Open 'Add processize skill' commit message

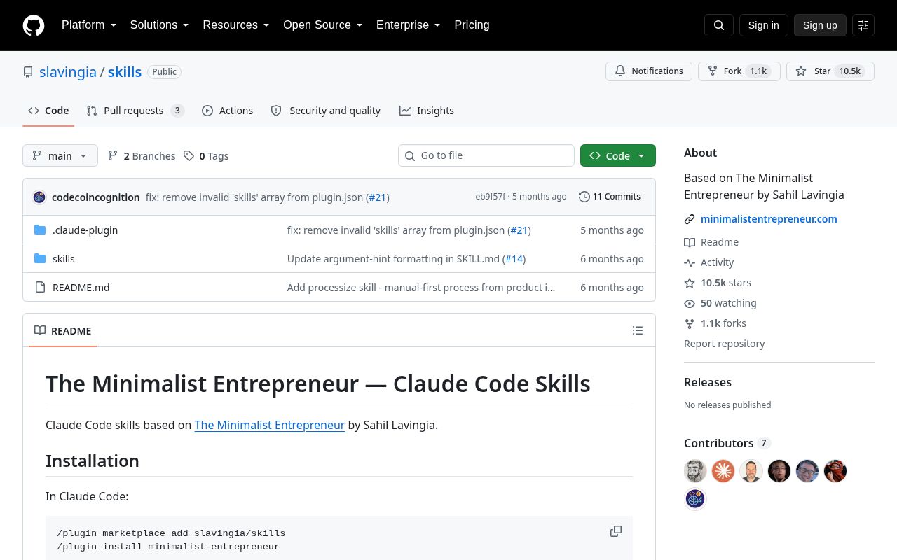coord(421,288)
